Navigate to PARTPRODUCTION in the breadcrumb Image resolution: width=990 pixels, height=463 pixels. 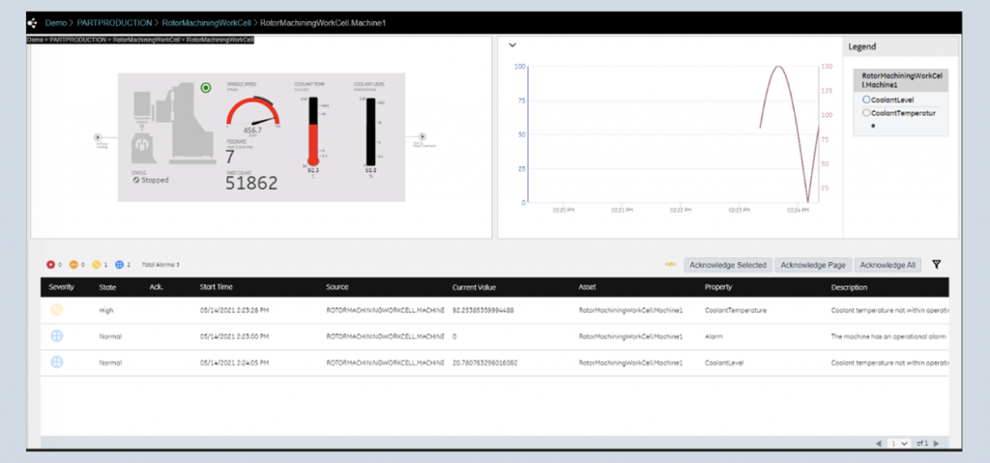click(101, 21)
